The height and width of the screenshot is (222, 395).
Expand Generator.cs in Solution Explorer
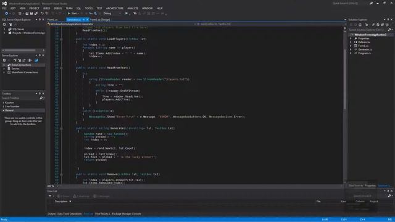pyautogui.click(x=351, y=49)
